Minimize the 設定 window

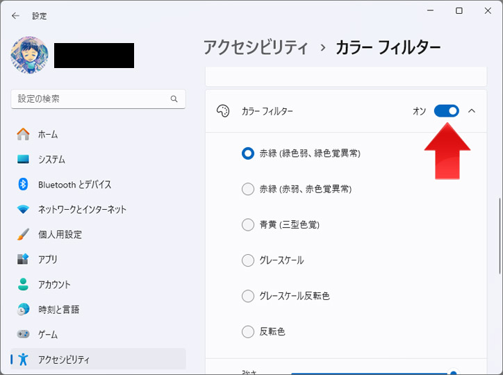coord(430,10)
